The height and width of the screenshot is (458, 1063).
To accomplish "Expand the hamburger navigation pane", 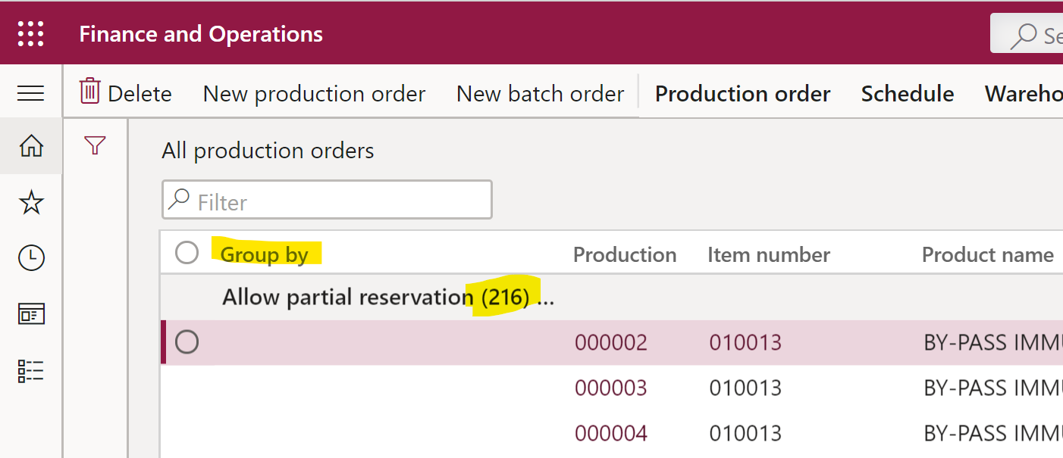I will pos(30,93).
